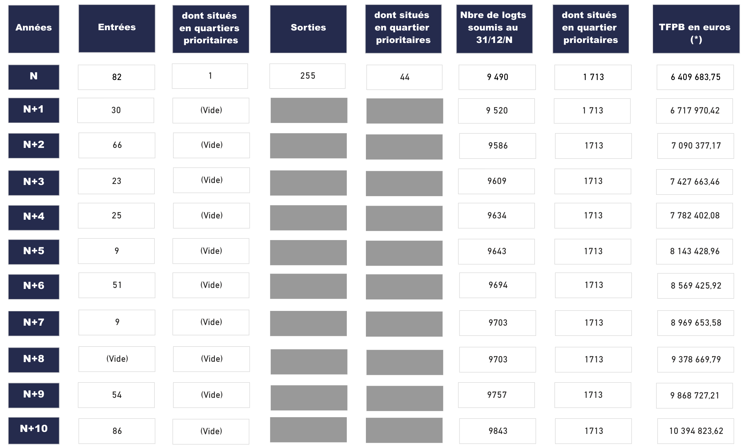Click the greyed Sorties cell in row N+1
The width and height of the screenshot is (741, 448).
pyautogui.click(x=309, y=111)
